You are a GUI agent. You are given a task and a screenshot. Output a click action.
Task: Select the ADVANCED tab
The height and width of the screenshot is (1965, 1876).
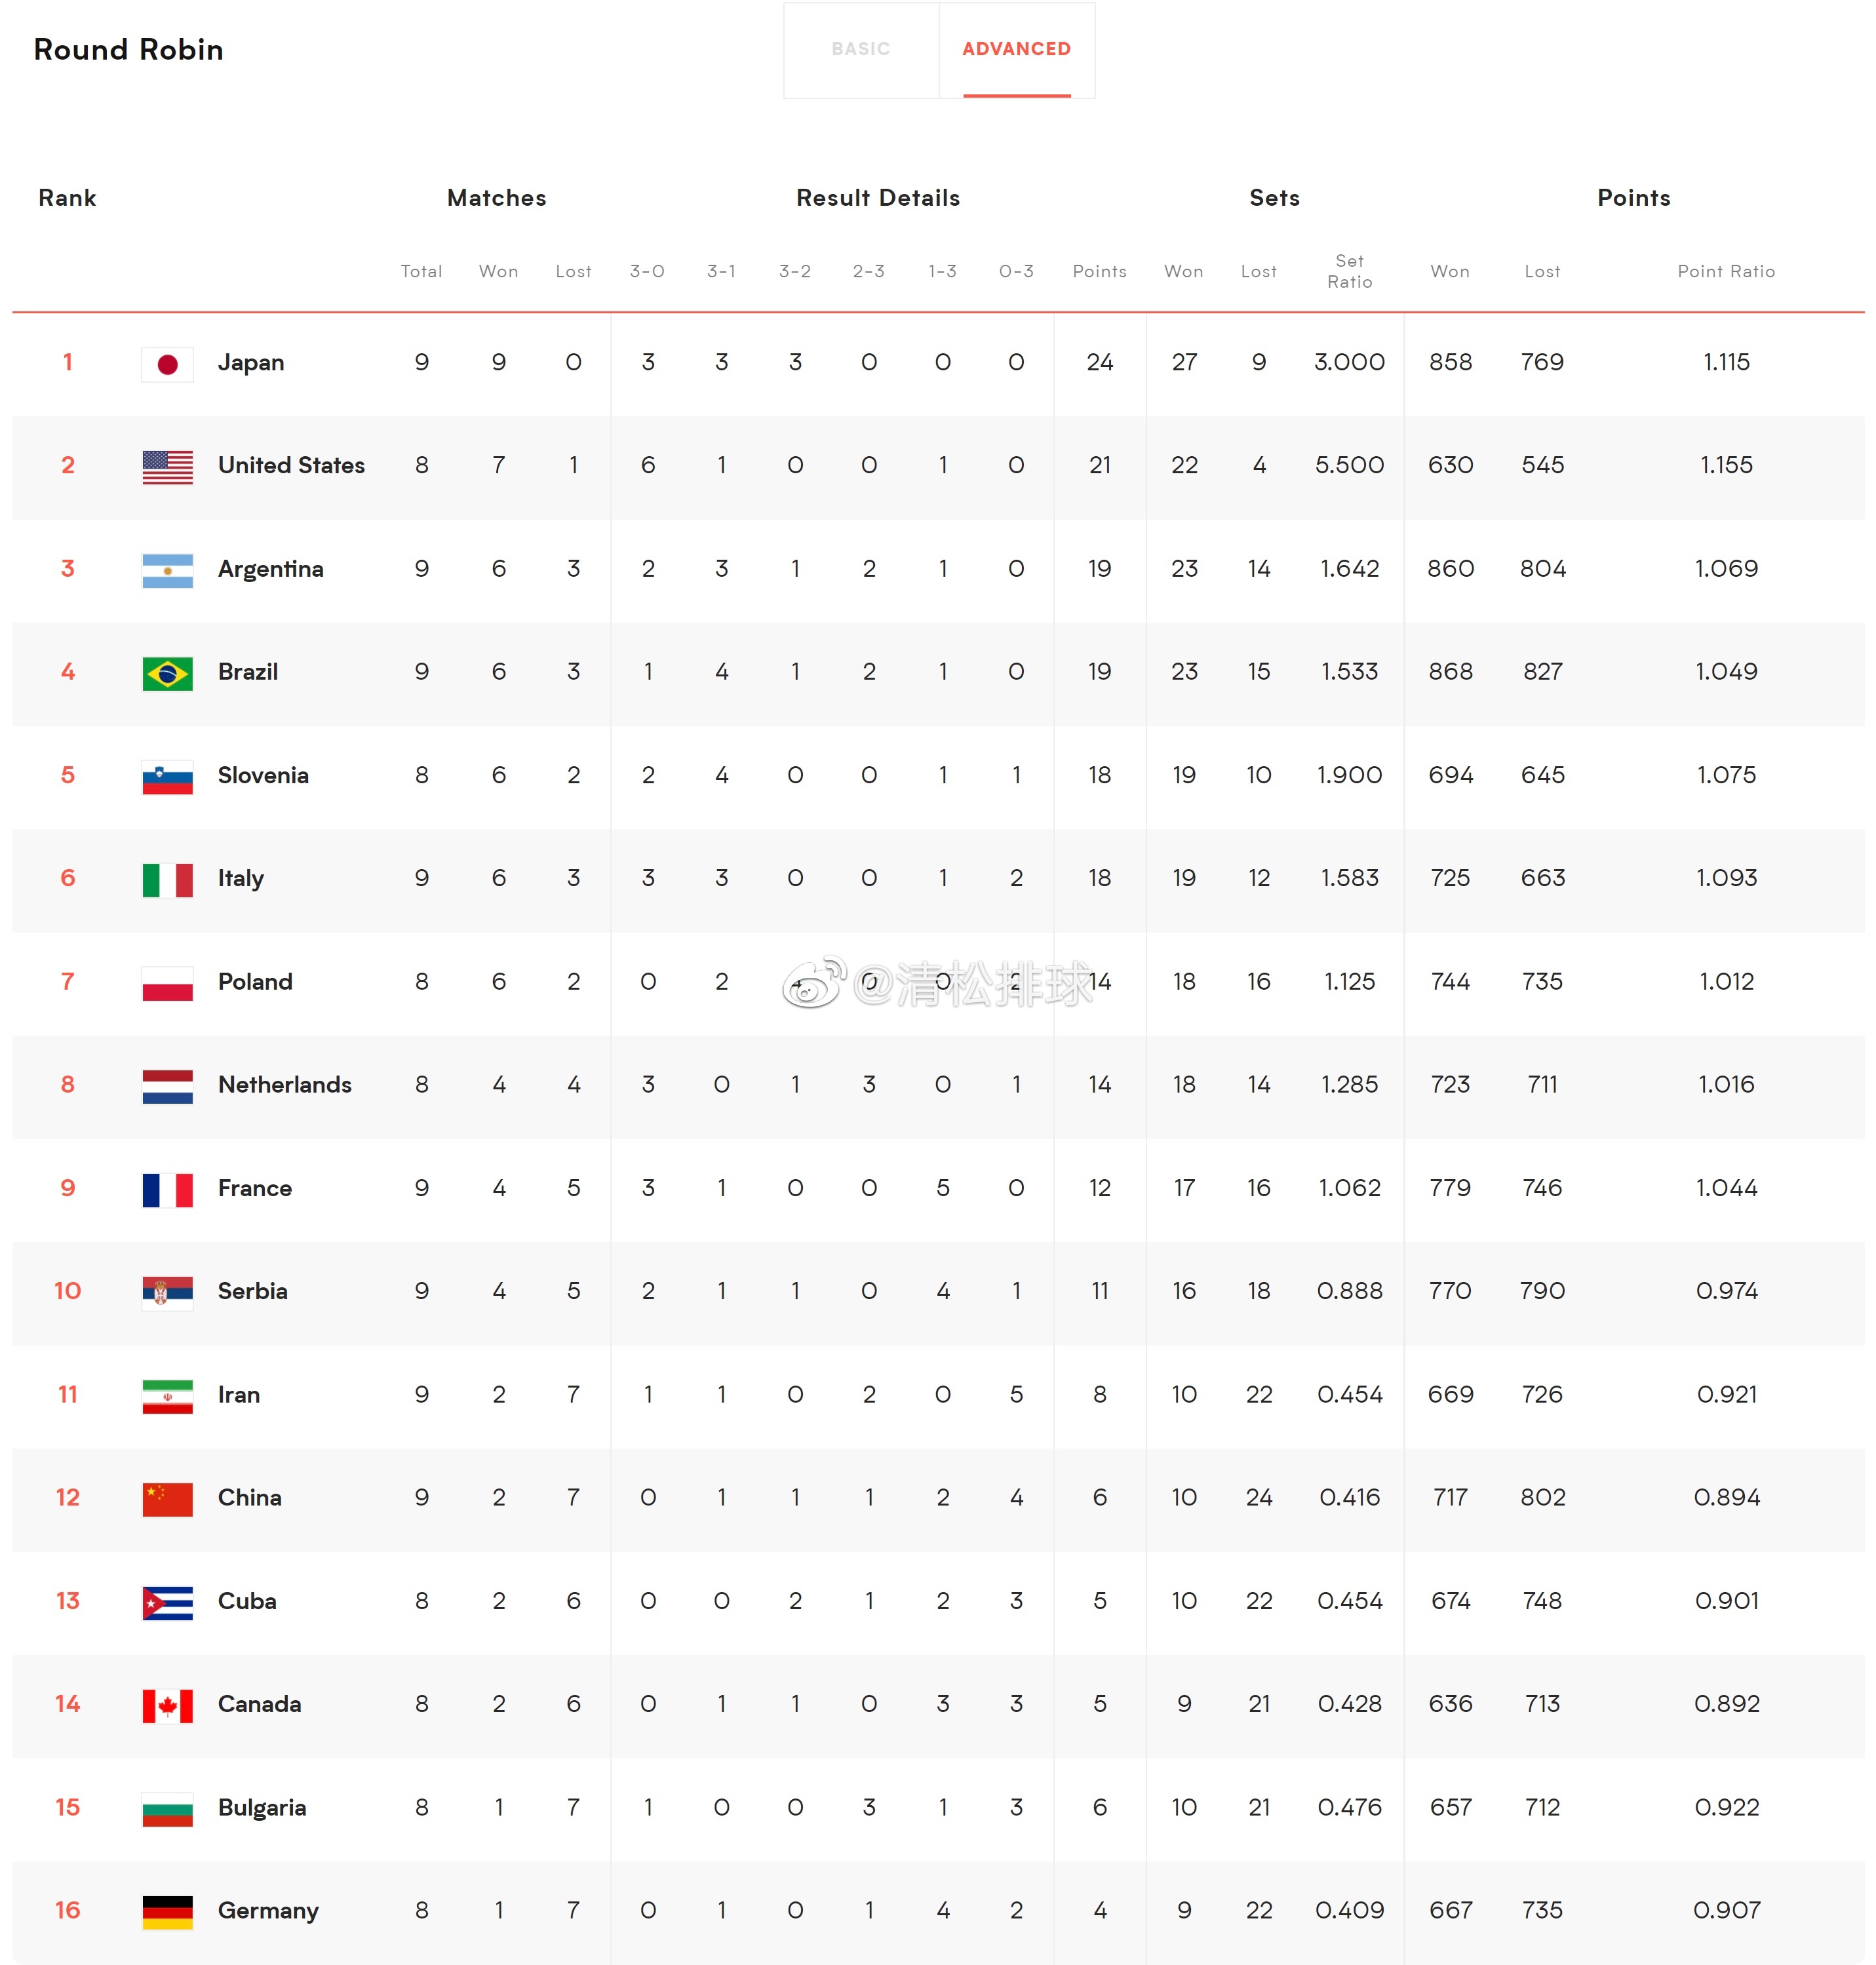coord(1016,50)
